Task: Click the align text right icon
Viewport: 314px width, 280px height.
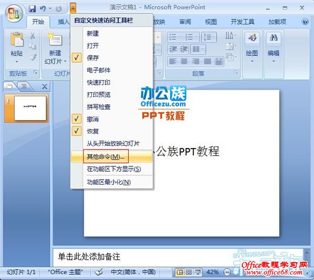Action: click(196, 61)
